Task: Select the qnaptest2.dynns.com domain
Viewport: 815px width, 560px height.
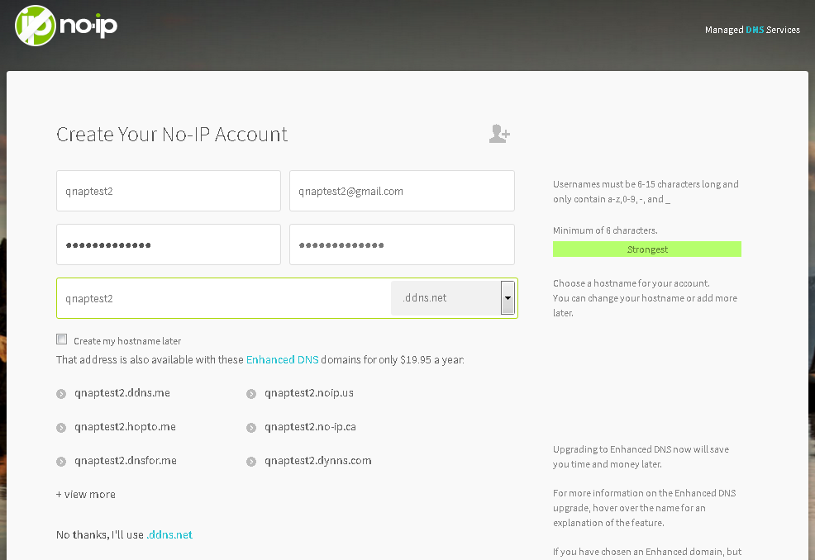Action: click(x=318, y=460)
